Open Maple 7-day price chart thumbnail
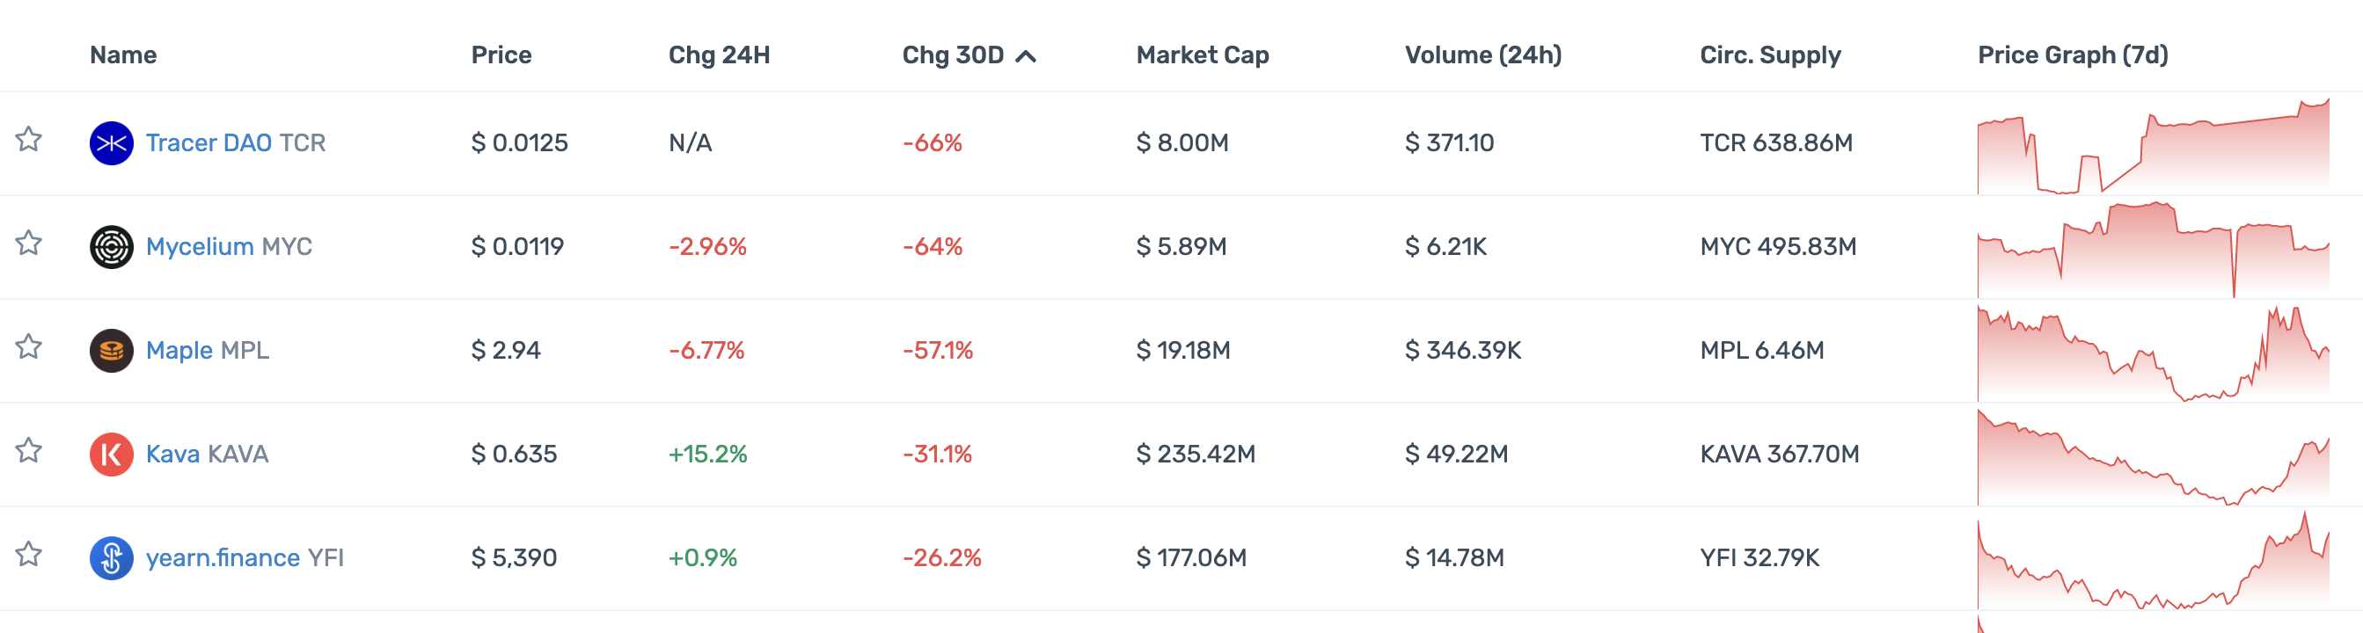The image size is (2363, 633). 2152,354
